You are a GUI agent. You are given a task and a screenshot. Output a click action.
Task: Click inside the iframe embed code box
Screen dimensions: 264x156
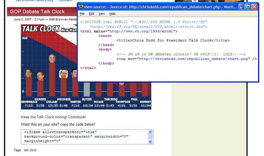pyautogui.click(x=84, y=137)
